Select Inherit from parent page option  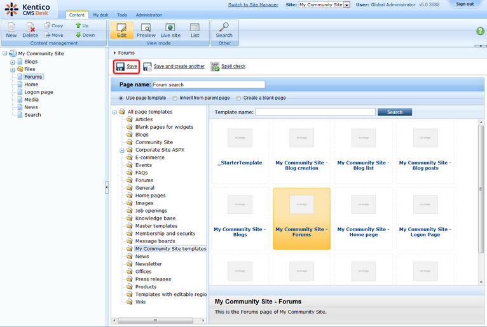[x=175, y=98]
